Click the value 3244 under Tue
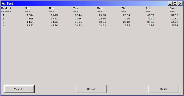The height and width of the screenshot is (96, 184). pos(78,15)
